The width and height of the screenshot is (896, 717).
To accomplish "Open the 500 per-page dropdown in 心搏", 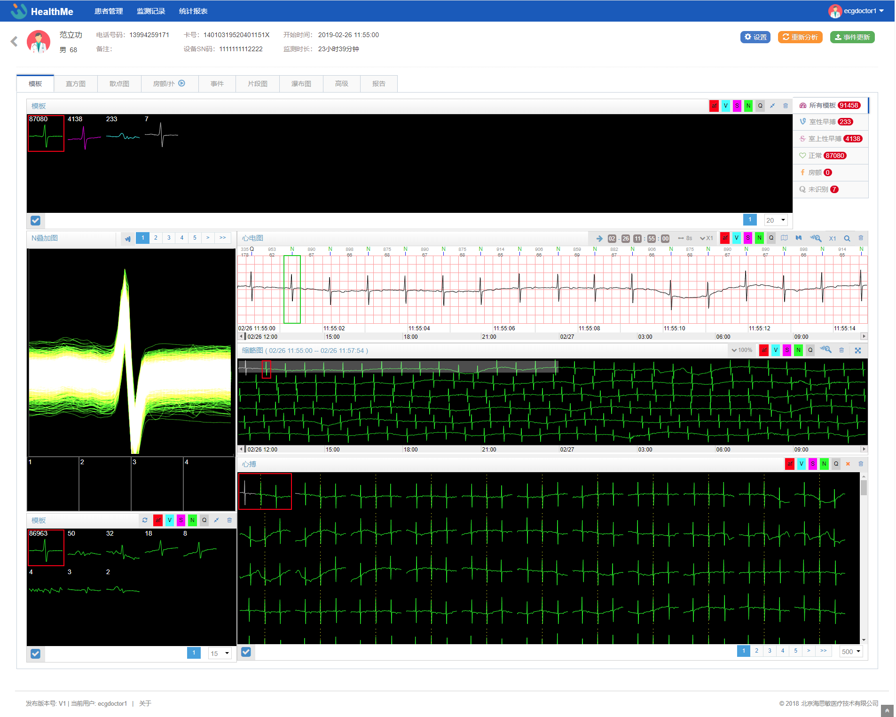I will 851,652.
